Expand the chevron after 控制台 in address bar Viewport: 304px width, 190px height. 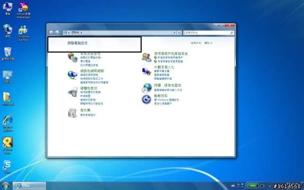coord(81,33)
